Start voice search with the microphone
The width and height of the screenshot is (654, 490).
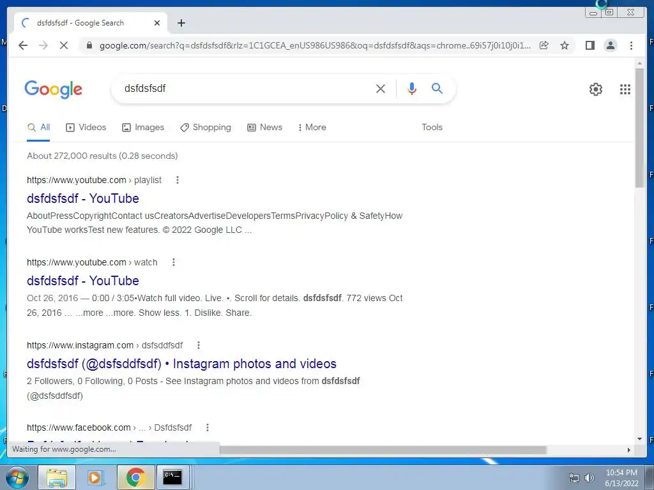(412, 88)
